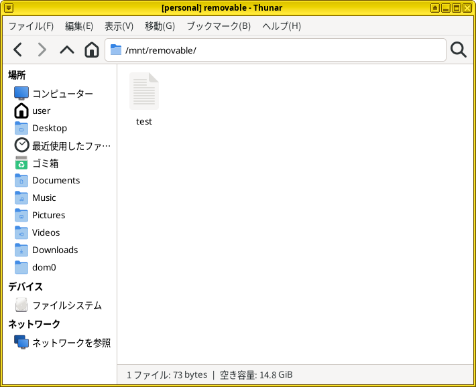Click the 場所 sidebar section heading
The image size is (476, 387).
pos(17,75)
